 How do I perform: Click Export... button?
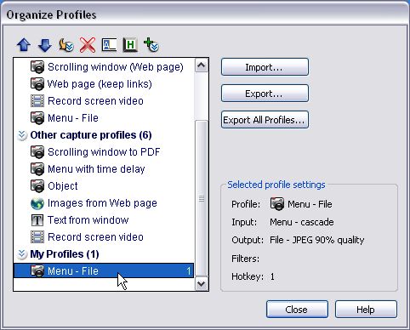[x=265, y=94]
